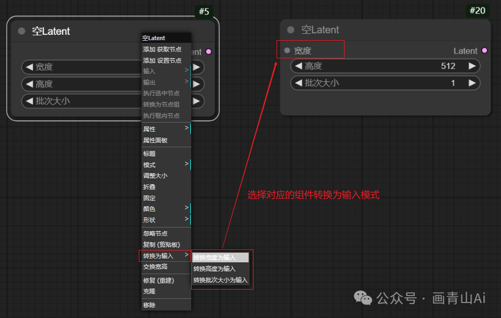The width and height of the screenshot is (501, 318).
Task: Choose 调整大小 menu entry
Action: (166, 176)
